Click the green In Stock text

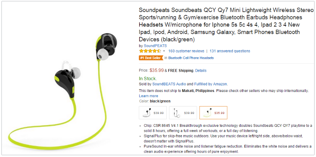(148, 78)
